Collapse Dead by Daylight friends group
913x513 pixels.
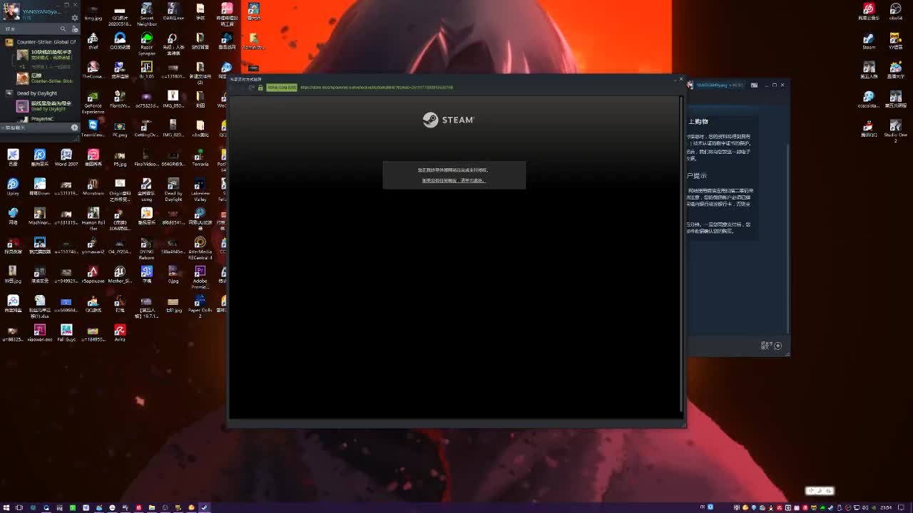tap(9, 93)
